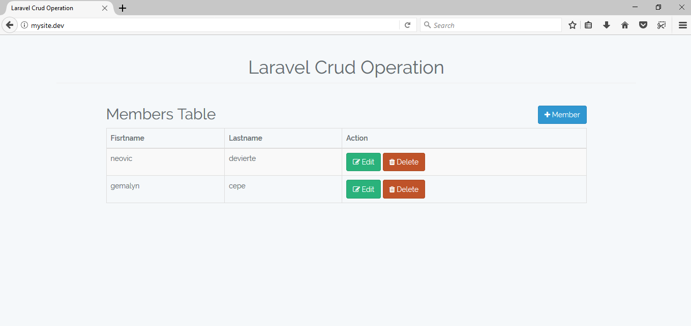The image size is (691, 326).
Task: Open the downloads arrow icon
Action: coord(607,25)
